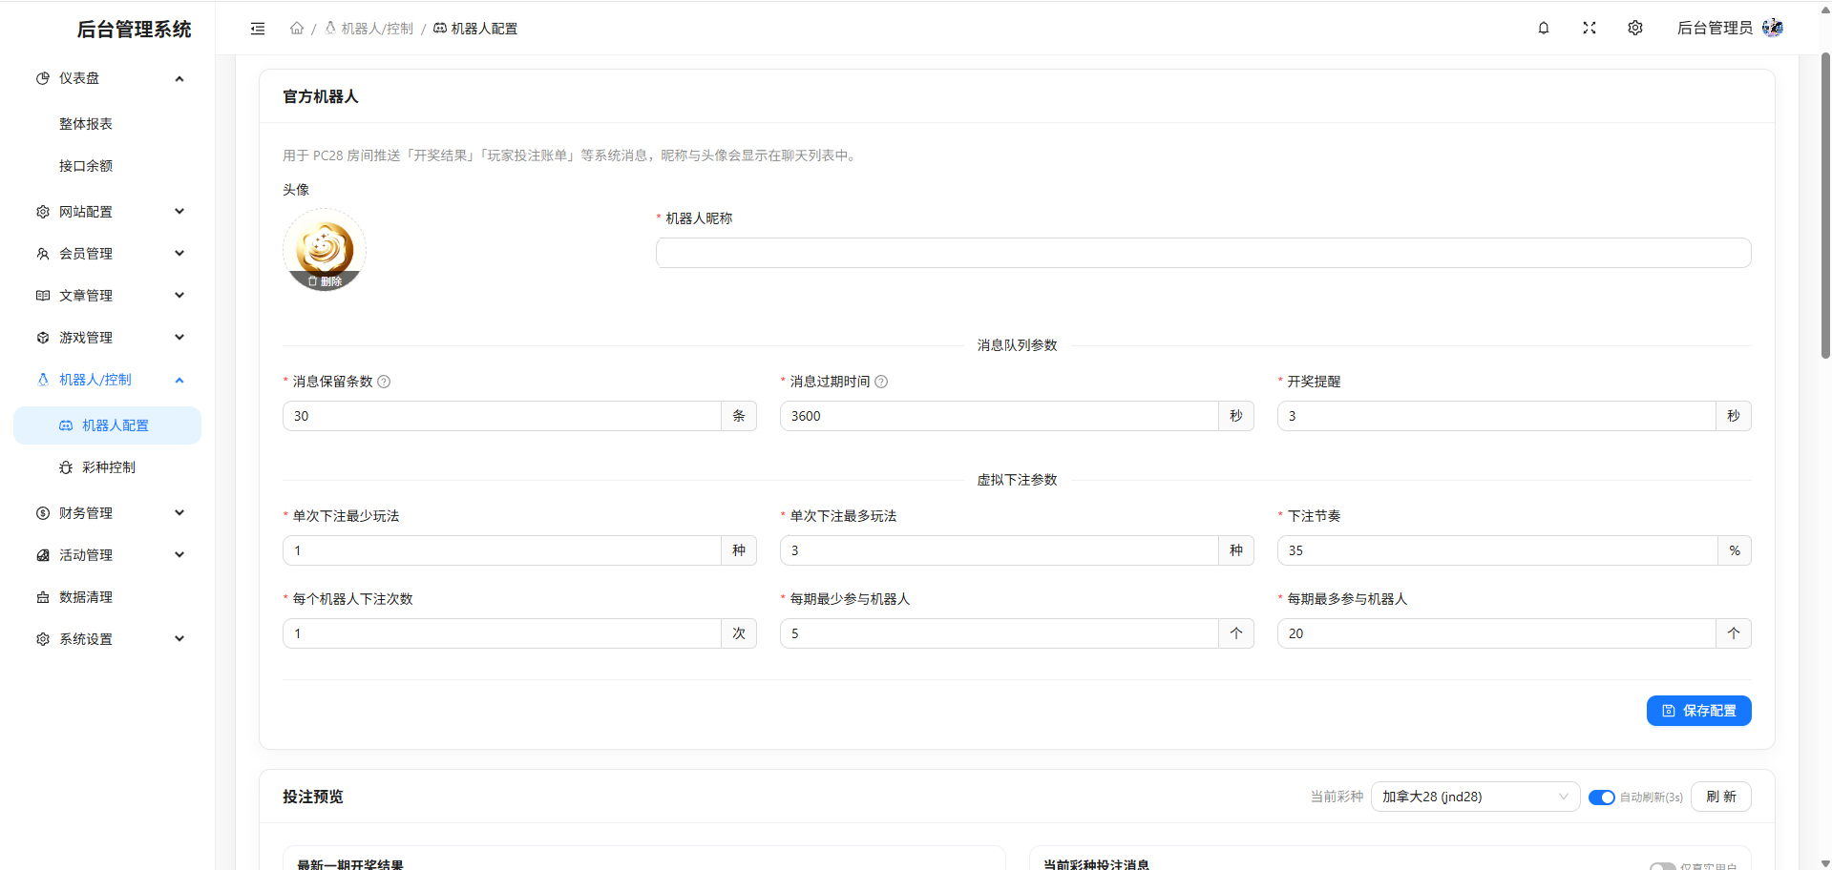Enter fullscreen mode icon

click(1590, 28)
